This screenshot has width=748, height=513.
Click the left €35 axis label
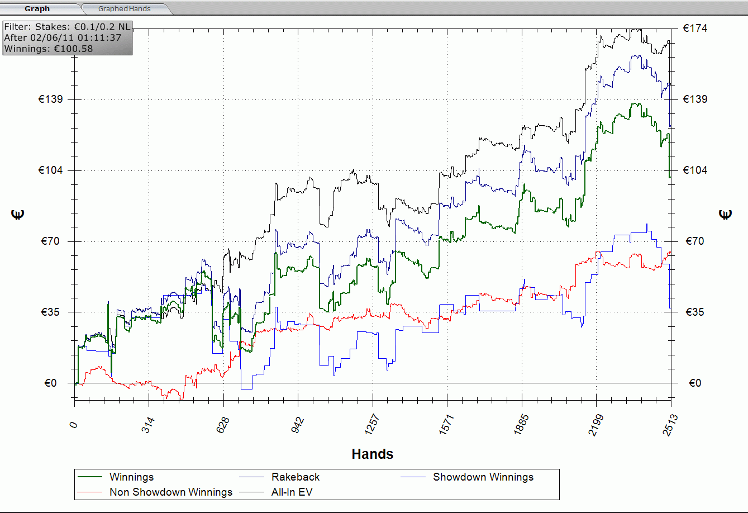(51, 312)
